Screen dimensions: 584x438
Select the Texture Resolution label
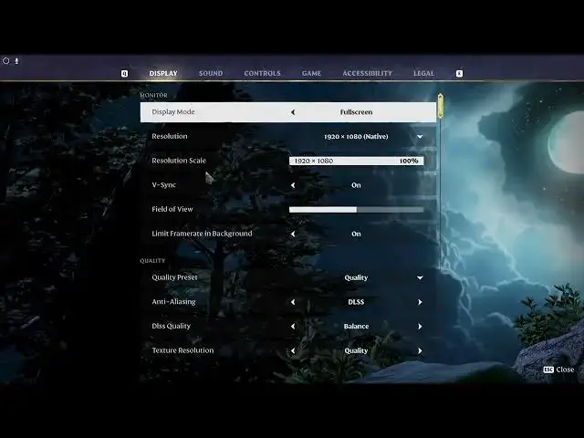click(x=182, y=350)
